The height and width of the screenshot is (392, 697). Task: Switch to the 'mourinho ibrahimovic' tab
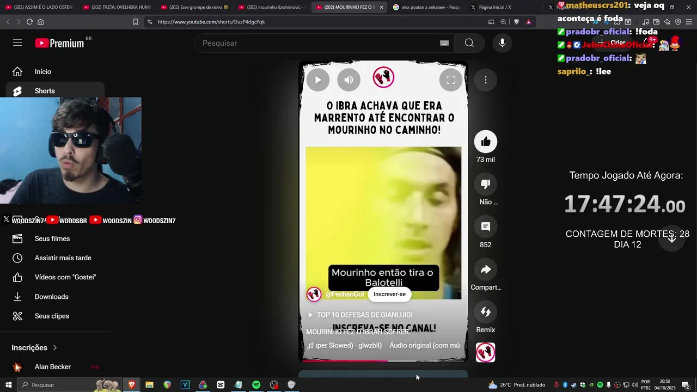pyautogui.click(x=272, y=7)
